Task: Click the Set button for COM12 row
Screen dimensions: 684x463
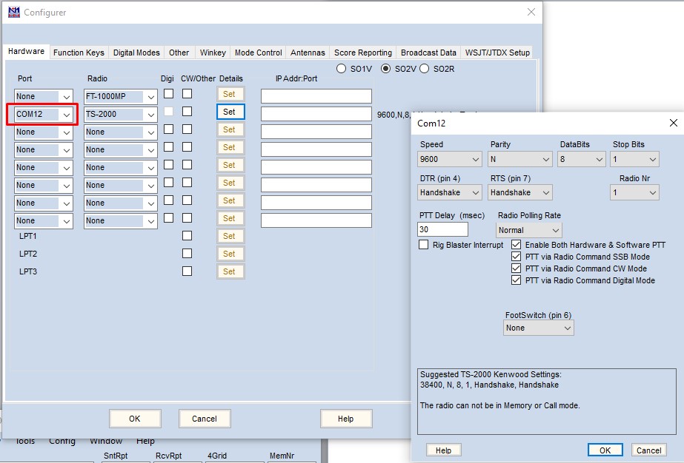Action: pos(230,112)
